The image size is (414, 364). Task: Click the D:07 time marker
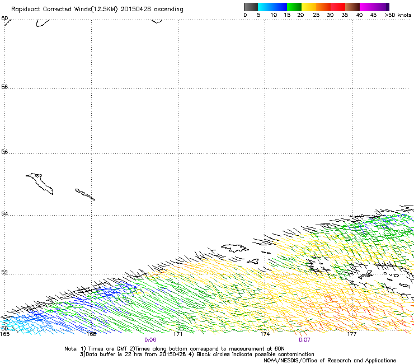pyautogui.click(x=304, y=340)
